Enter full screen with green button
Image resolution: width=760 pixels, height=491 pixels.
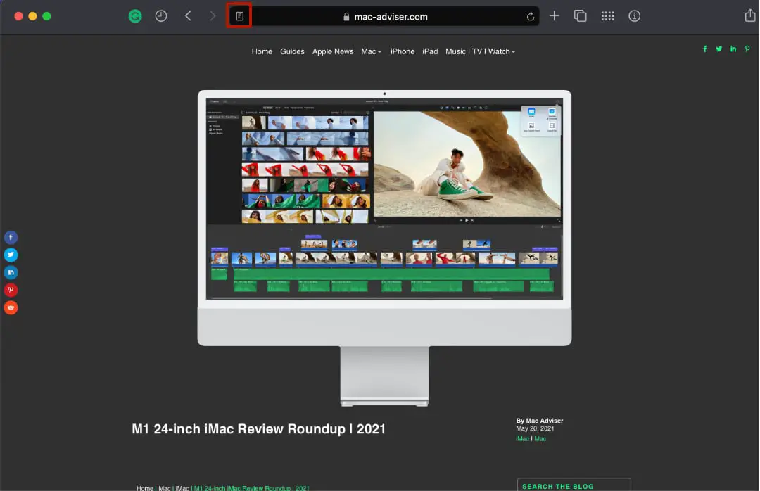(x=46, y=16)
